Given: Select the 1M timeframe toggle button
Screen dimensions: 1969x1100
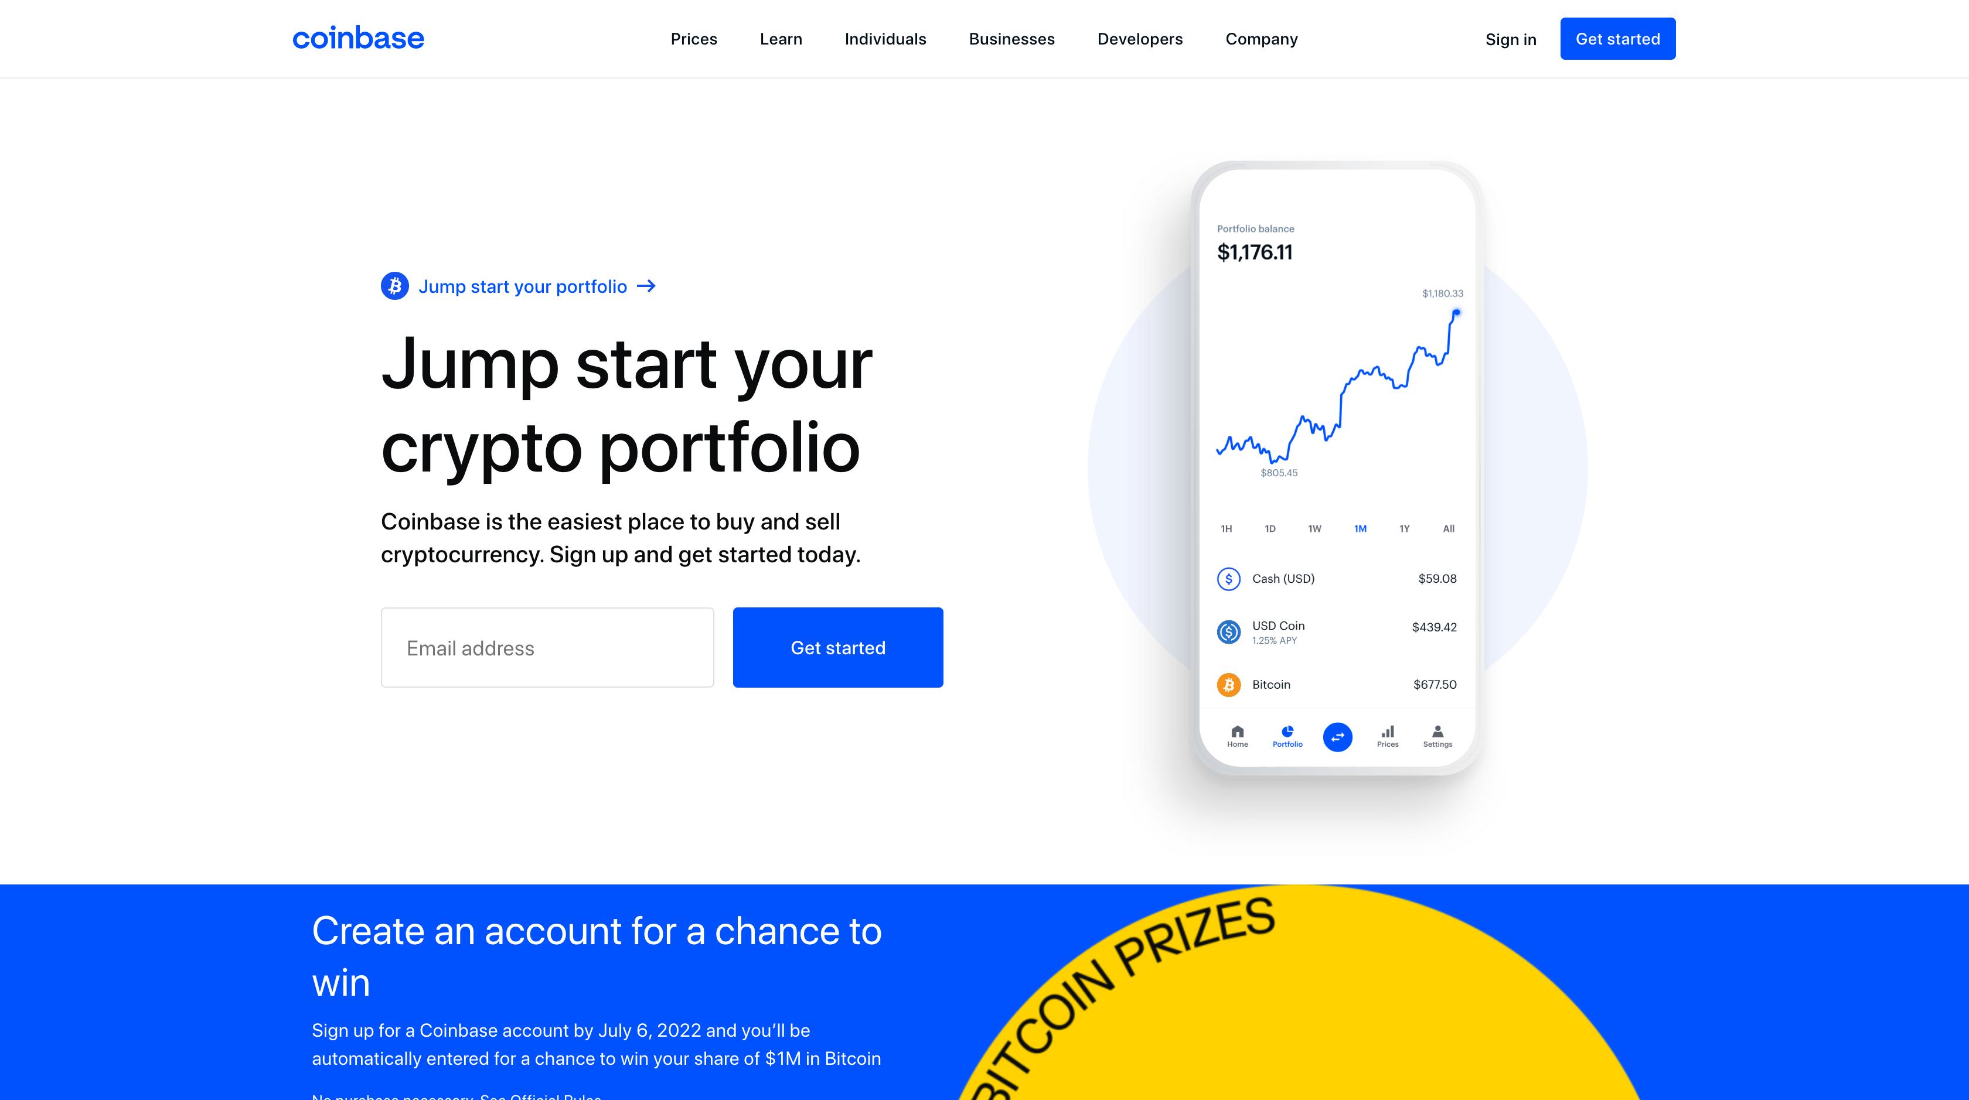Looking at the screenshot, I should point(1359,528).
